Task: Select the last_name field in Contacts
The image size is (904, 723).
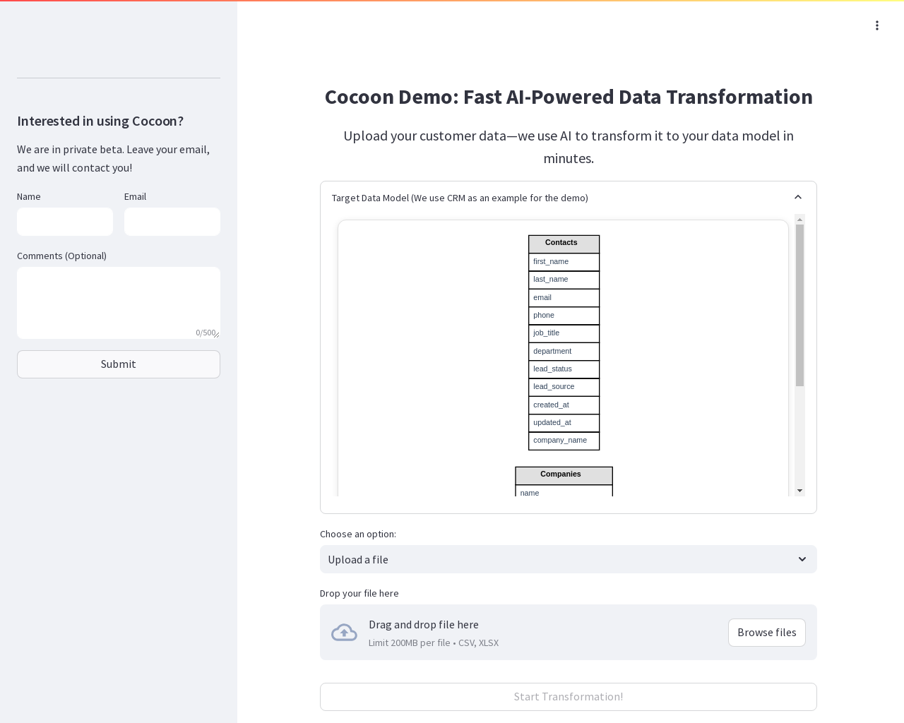Action: tap(564, 280)
